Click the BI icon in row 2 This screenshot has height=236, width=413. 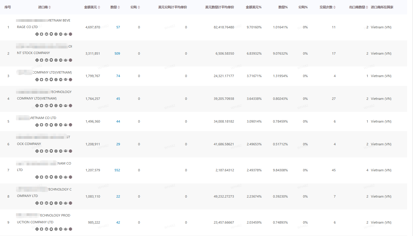(46, 60)
